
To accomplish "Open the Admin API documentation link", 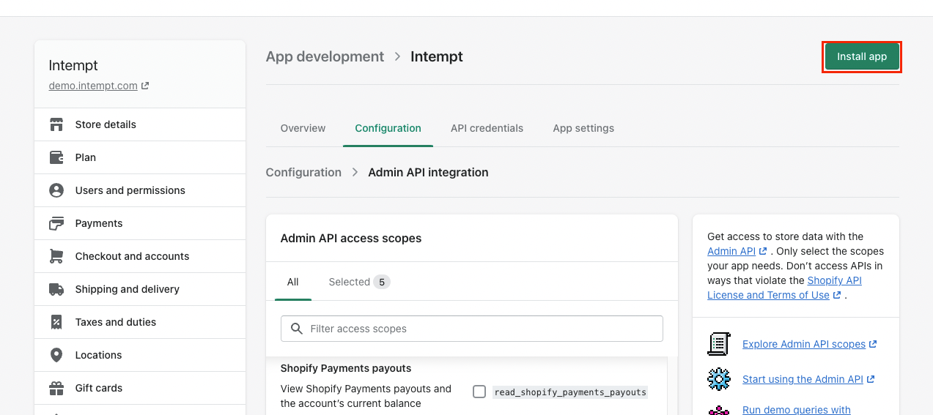I will (x=731, y=251).
